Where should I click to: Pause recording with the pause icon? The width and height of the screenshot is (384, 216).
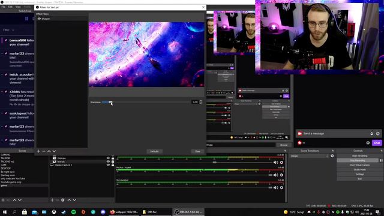pos(381,160)
